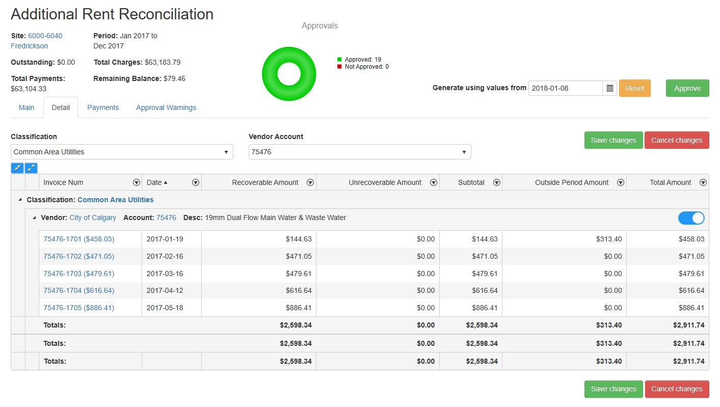Open the Classification dropdown
This screenshot has height=407, width=720.
click(x=122, y=152)
